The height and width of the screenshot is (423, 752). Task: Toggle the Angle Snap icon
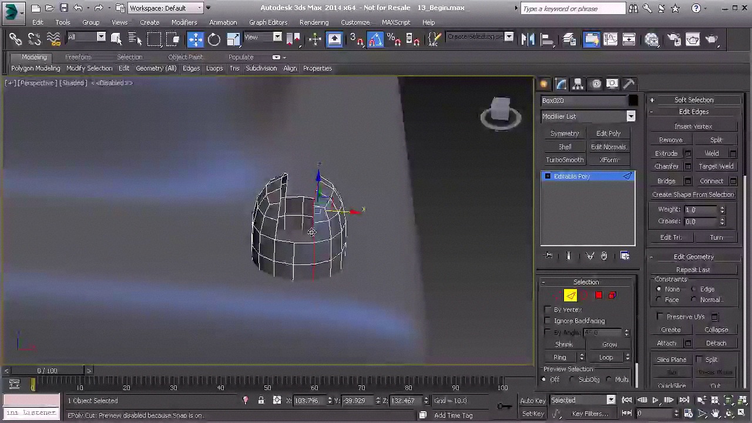coord(375,39)
